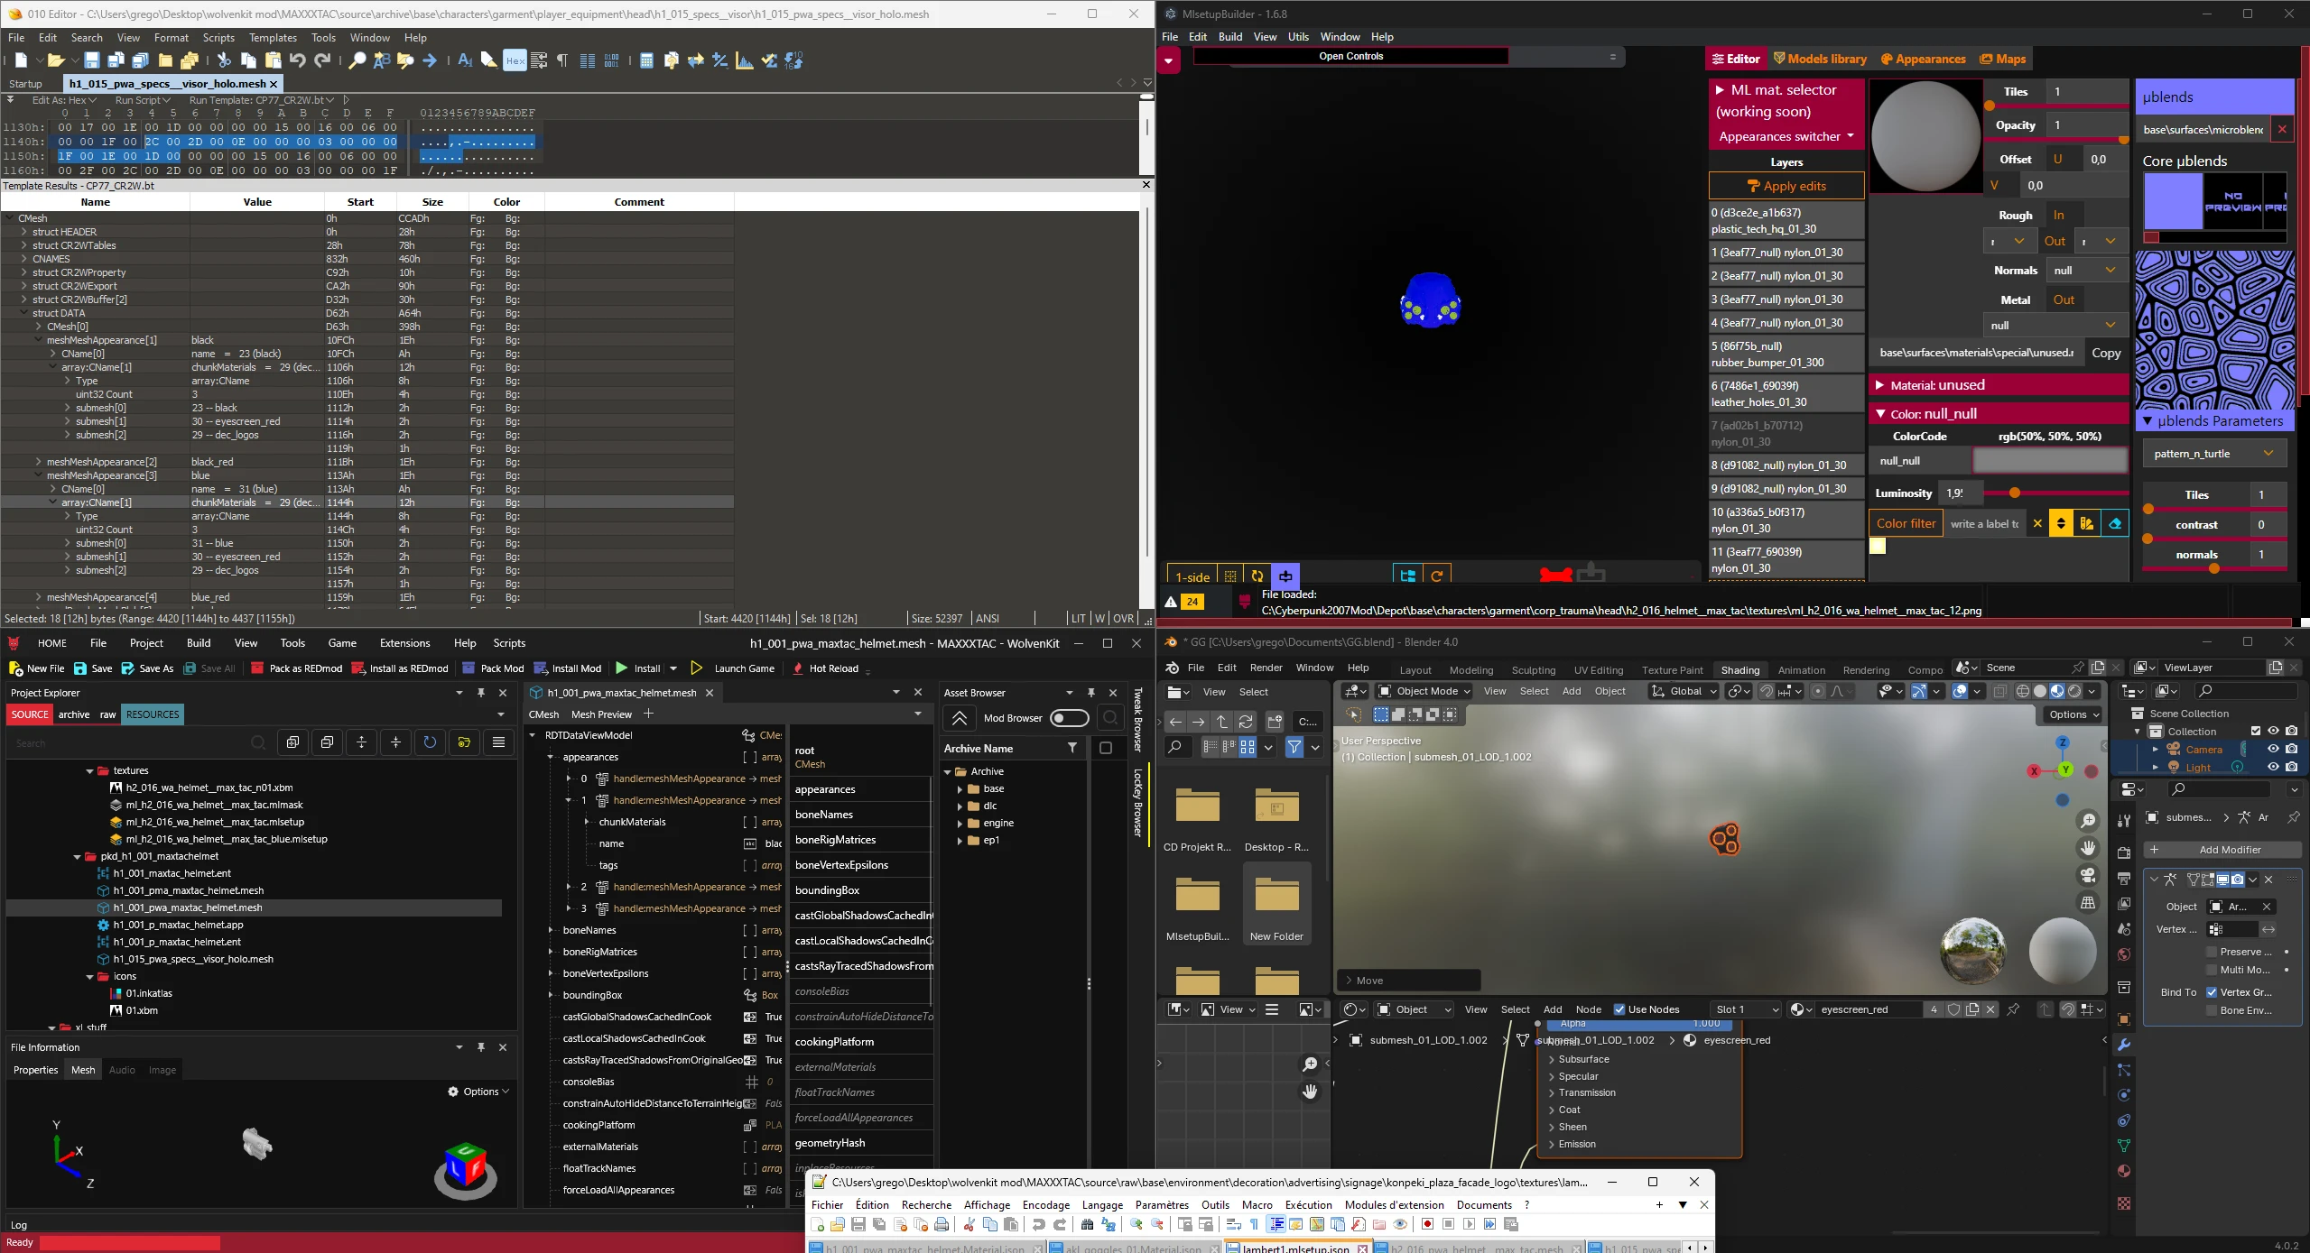The width and height of the screenshot is (2310, 1253).
Task: Open pattern_n_turtle dropdown in MlsetupBuilder
Action: point(2214,453)
